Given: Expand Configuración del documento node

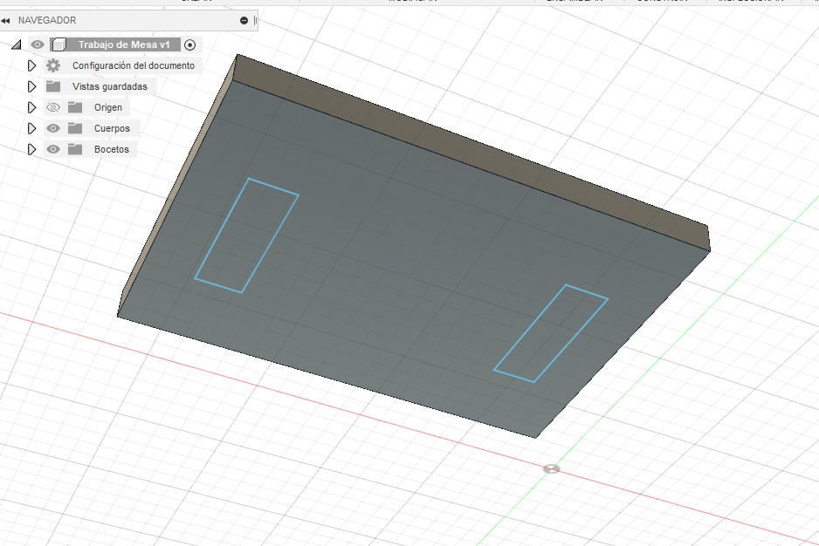Looking at the screenshot, I should tap(31, 65).
